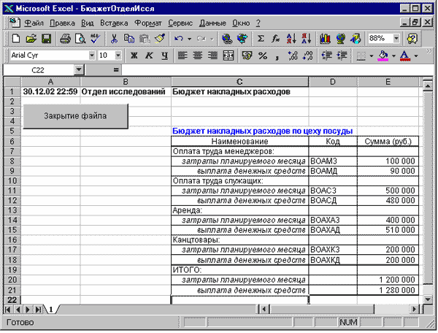Run spell check icon

click(x=96, y=39)
